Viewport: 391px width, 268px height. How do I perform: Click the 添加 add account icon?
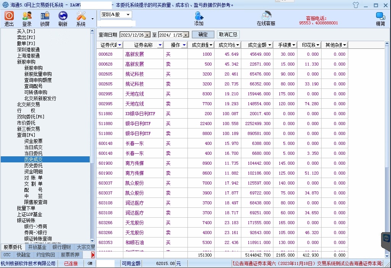tap(199, 16)
